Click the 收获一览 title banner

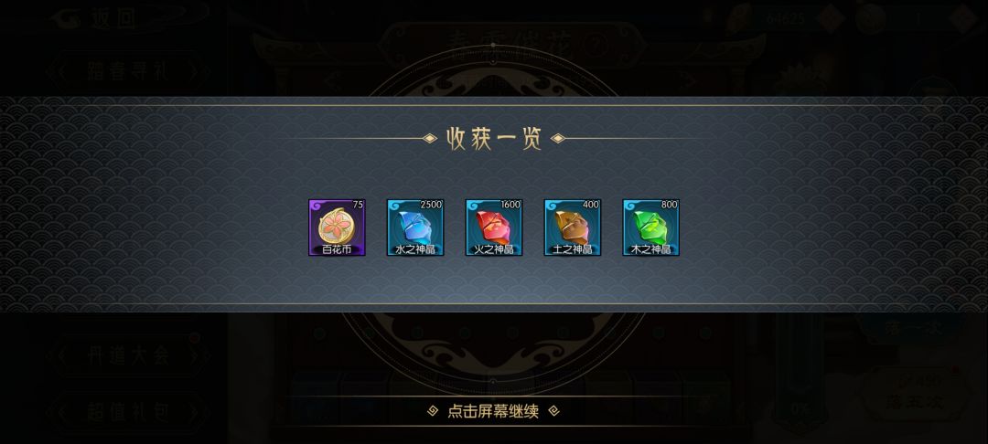point(493,138)
